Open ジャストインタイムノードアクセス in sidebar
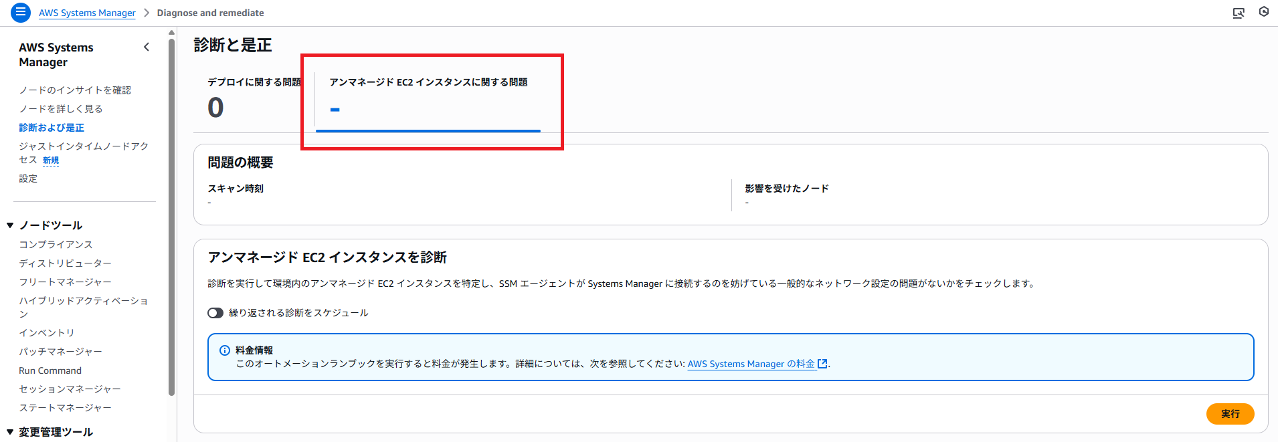The width and height of the screenshot is (1278, 442). 84,152
